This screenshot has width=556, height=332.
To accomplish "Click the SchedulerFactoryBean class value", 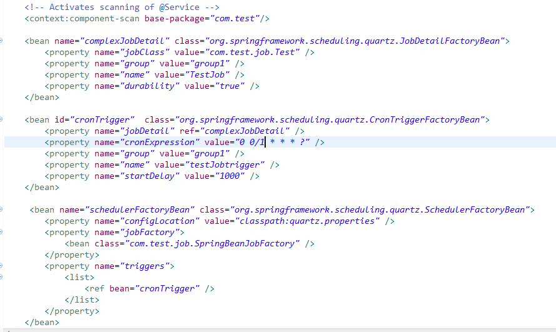I will click(380, 209).
